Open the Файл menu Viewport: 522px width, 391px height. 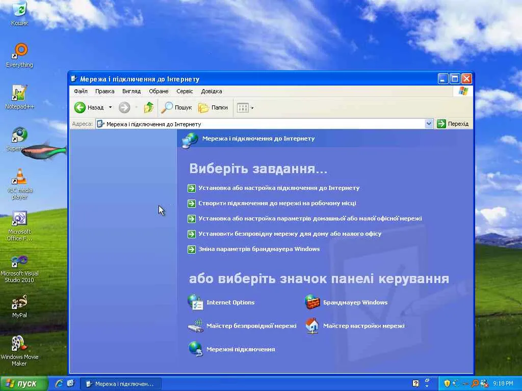[81, 91]
